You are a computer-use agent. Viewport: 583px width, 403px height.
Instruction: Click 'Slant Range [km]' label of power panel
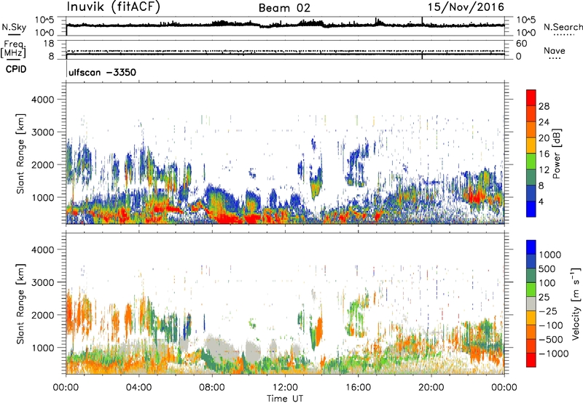[20, 153]
